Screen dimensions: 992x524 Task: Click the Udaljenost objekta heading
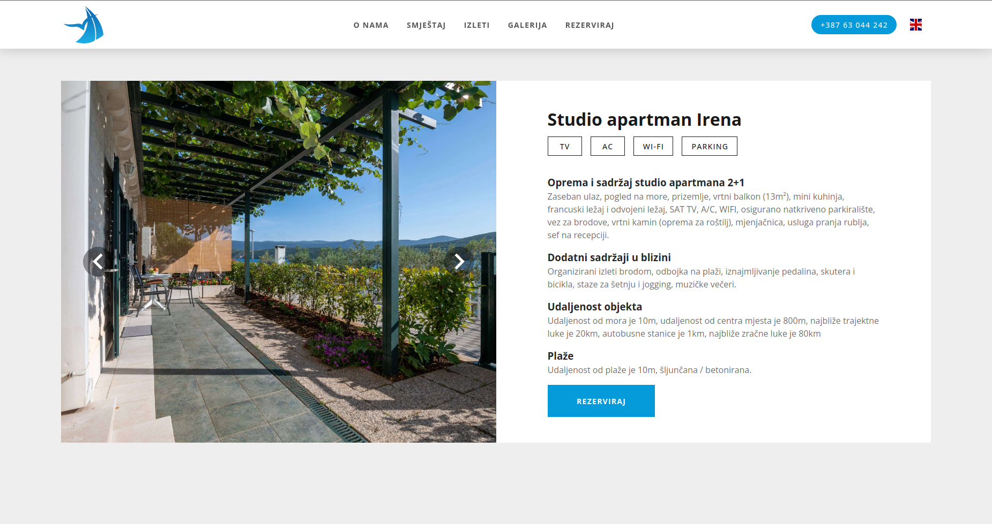tap(595, 307)
